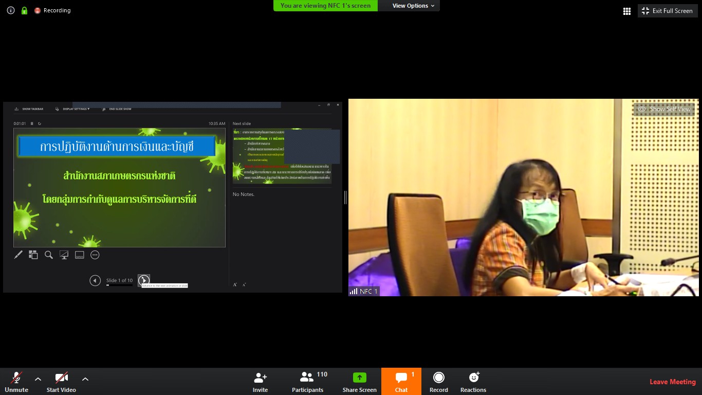Screen dimensions: 702x395
Task: Open meeting info icon
Action: point(11,10)
